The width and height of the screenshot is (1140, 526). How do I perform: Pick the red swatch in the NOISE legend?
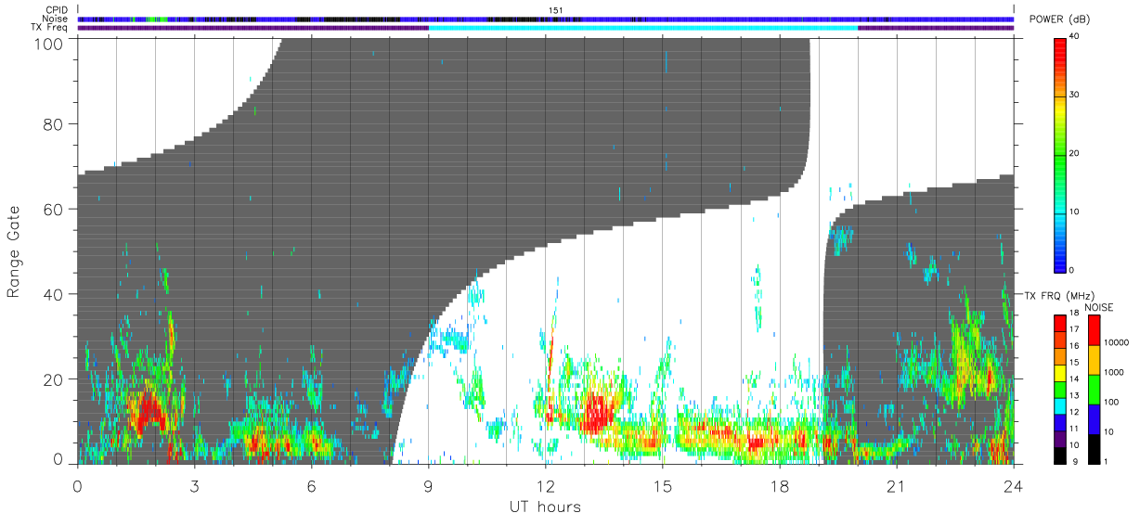click(x=1094, y=330)
